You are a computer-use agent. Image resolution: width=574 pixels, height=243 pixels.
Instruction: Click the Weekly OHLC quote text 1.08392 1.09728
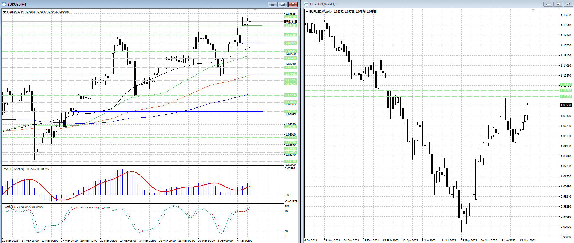point(344,12)
